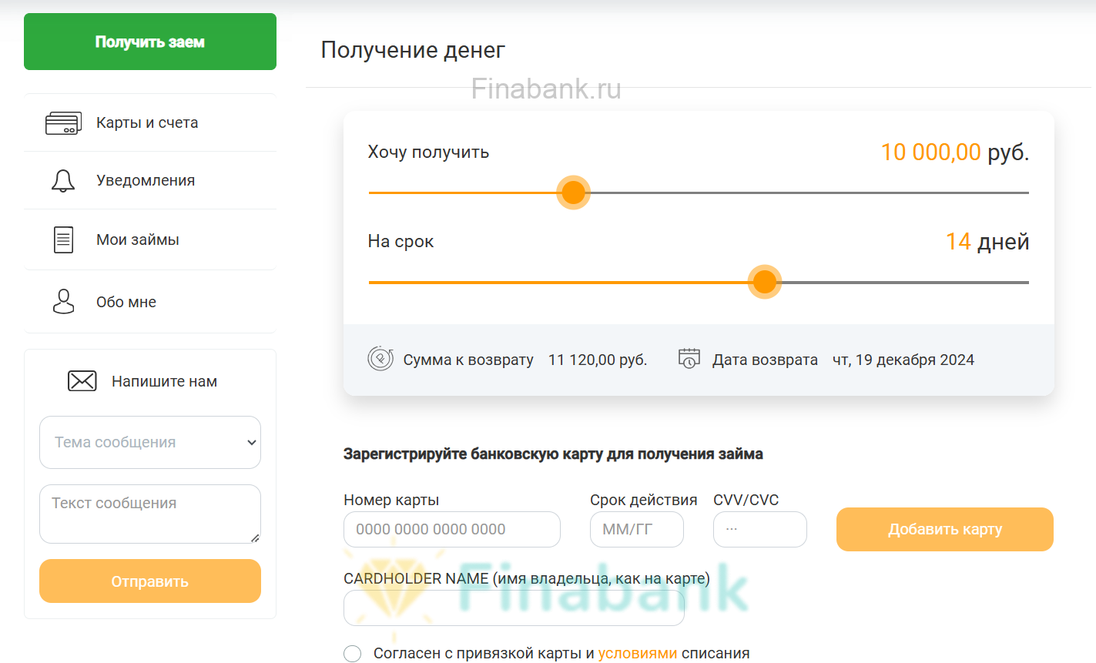
Task: Click the bell icon beside Уведомления
Action: tap(63, 181)
